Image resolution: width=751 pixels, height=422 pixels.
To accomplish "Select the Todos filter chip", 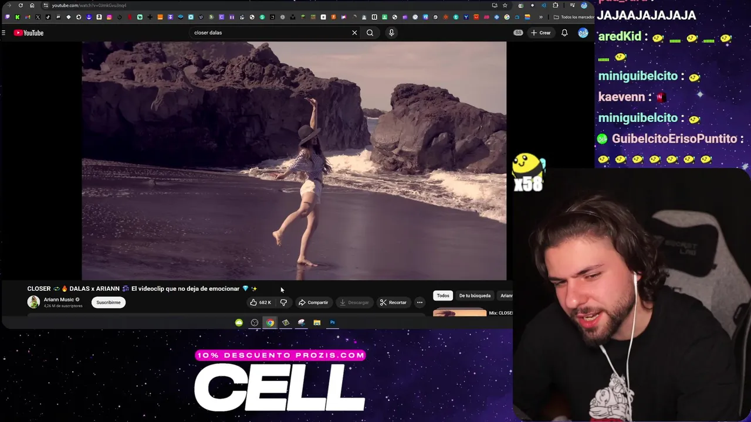I will click(443, 295).
